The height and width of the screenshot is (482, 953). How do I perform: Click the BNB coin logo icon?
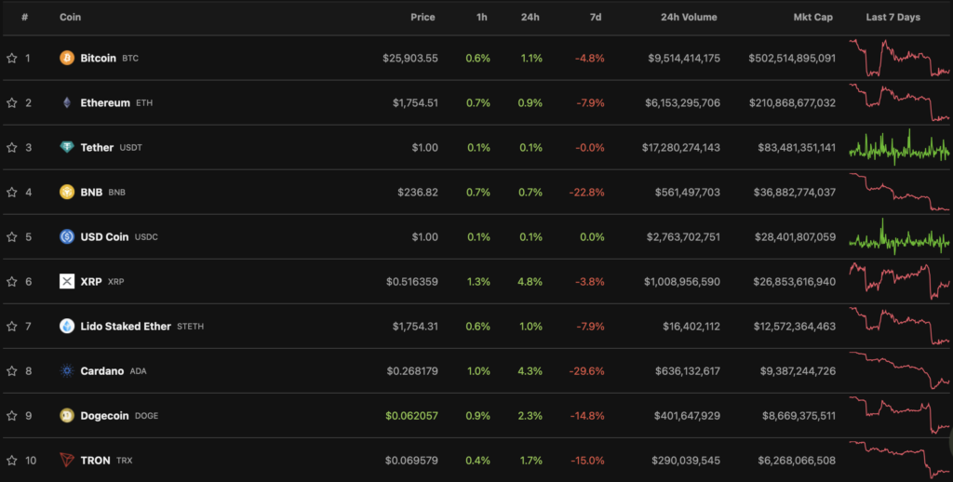point(67,192)
